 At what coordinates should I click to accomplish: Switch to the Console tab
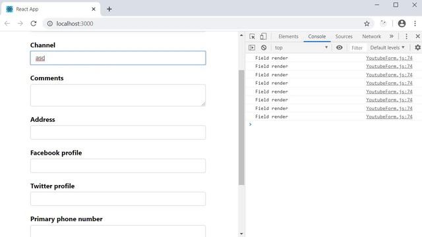point(316,36)
